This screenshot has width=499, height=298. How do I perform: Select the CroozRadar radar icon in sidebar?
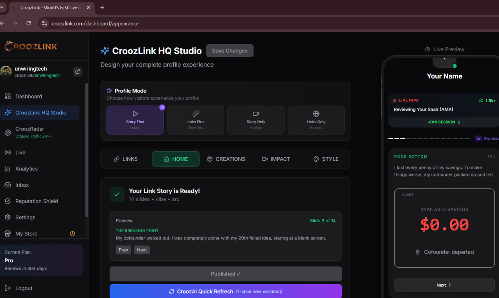point(8,132)
